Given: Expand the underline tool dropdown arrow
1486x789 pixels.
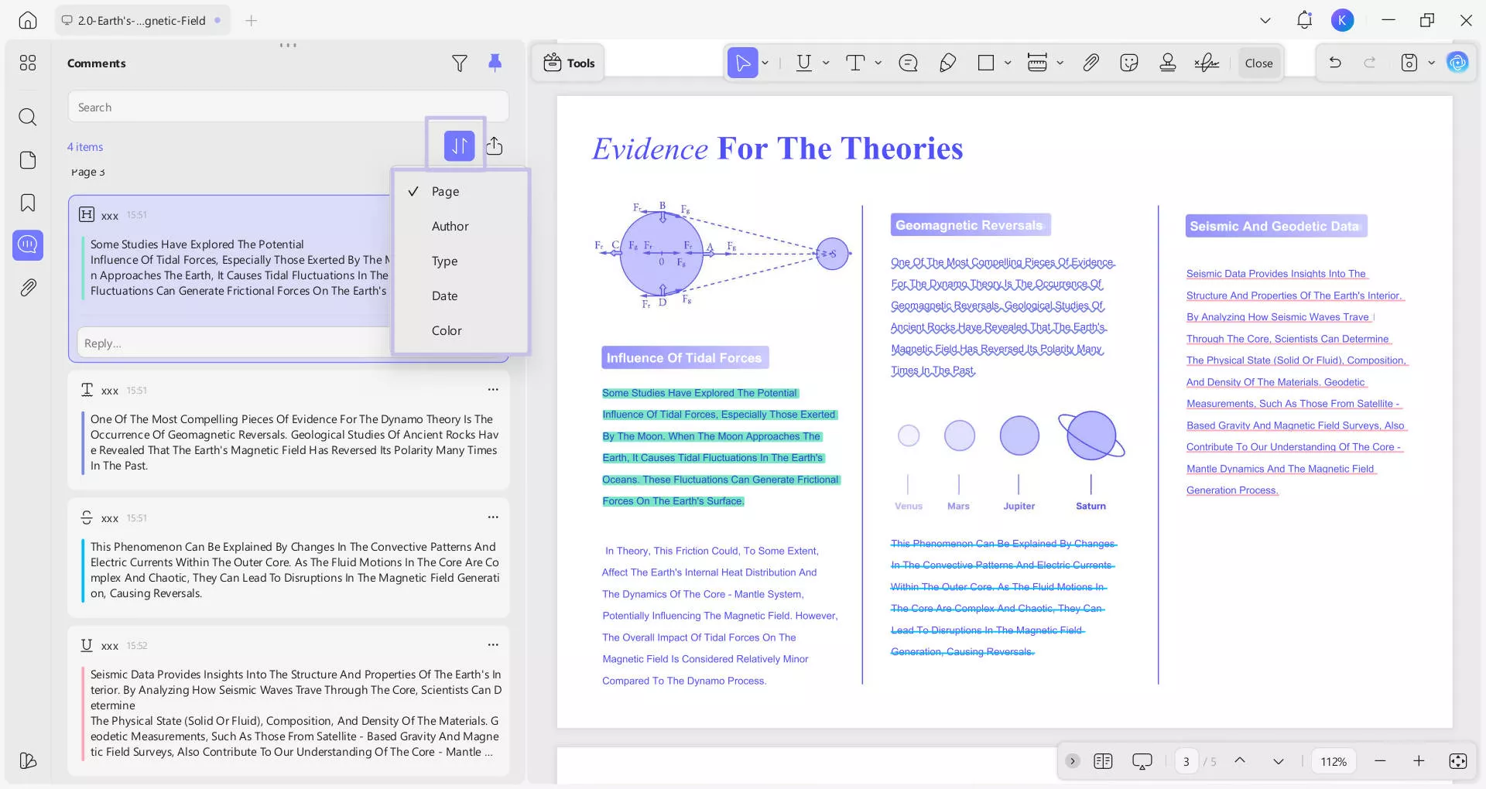Looking at the screenshot, I should tap(826, 63).
